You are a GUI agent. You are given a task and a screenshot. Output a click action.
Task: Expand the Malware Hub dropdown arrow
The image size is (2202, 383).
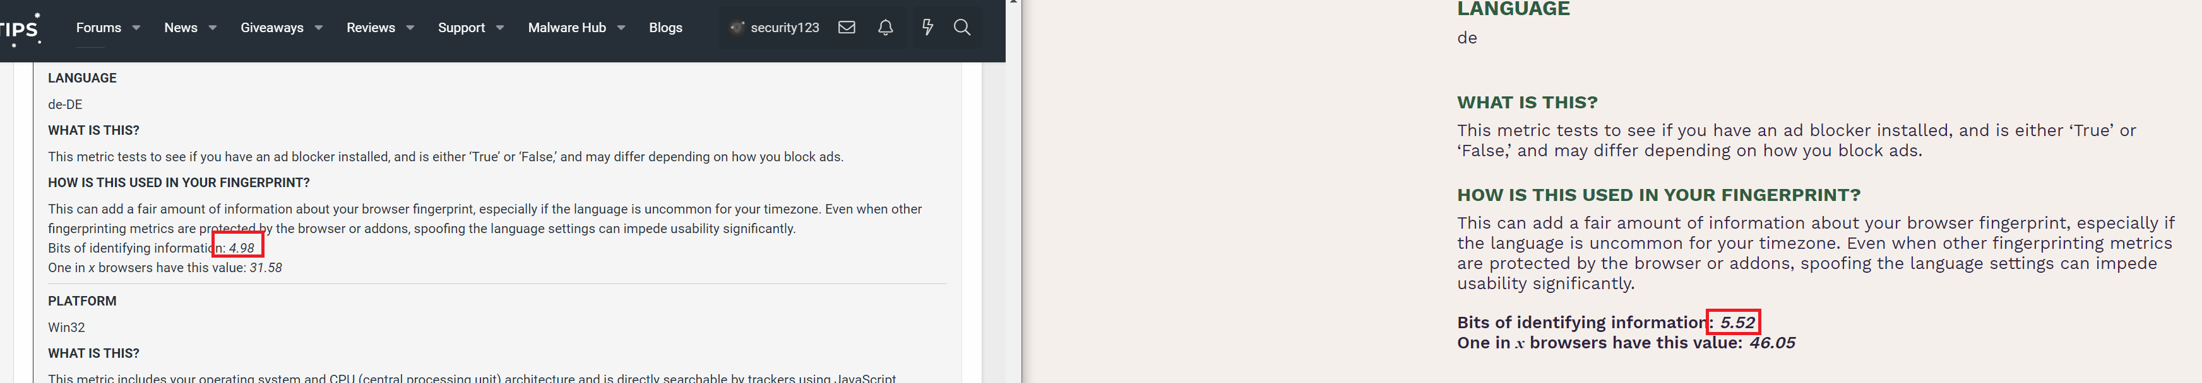pos(621,28)
